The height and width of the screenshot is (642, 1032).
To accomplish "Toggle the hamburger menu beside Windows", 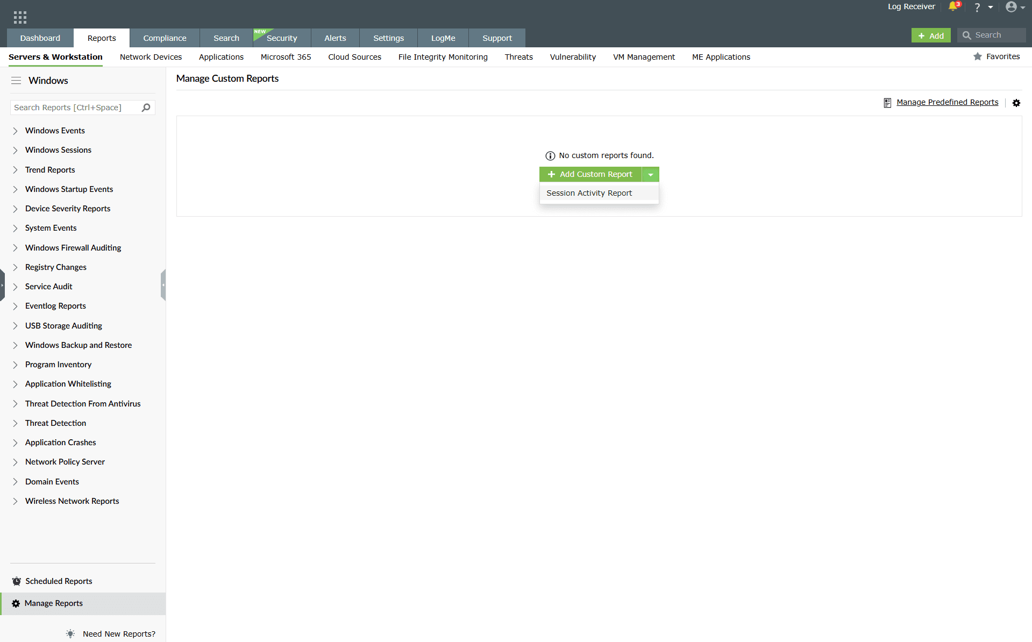I will 16,80.
